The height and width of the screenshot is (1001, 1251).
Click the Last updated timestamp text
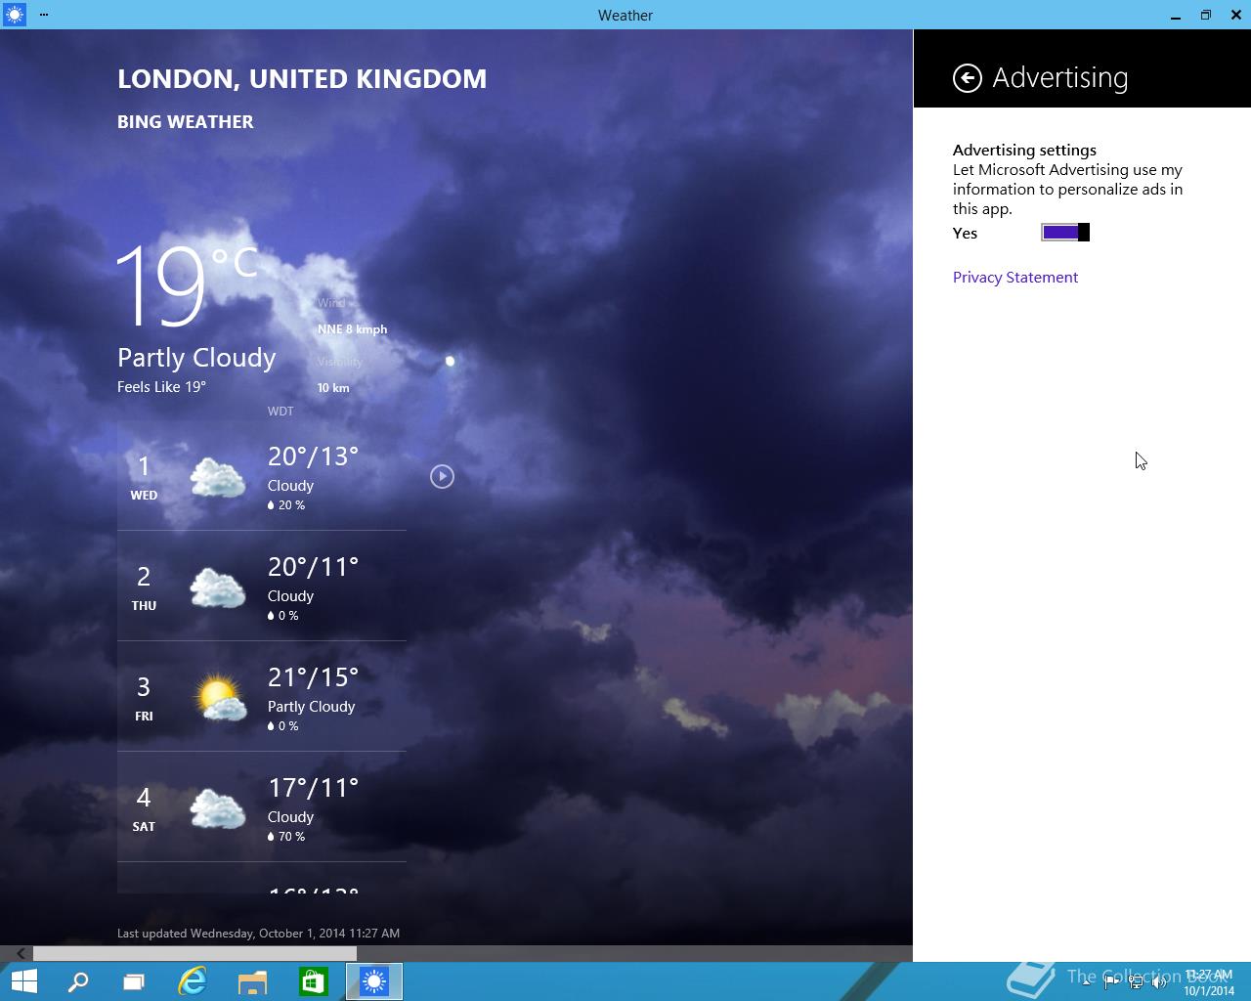[258, 934]
